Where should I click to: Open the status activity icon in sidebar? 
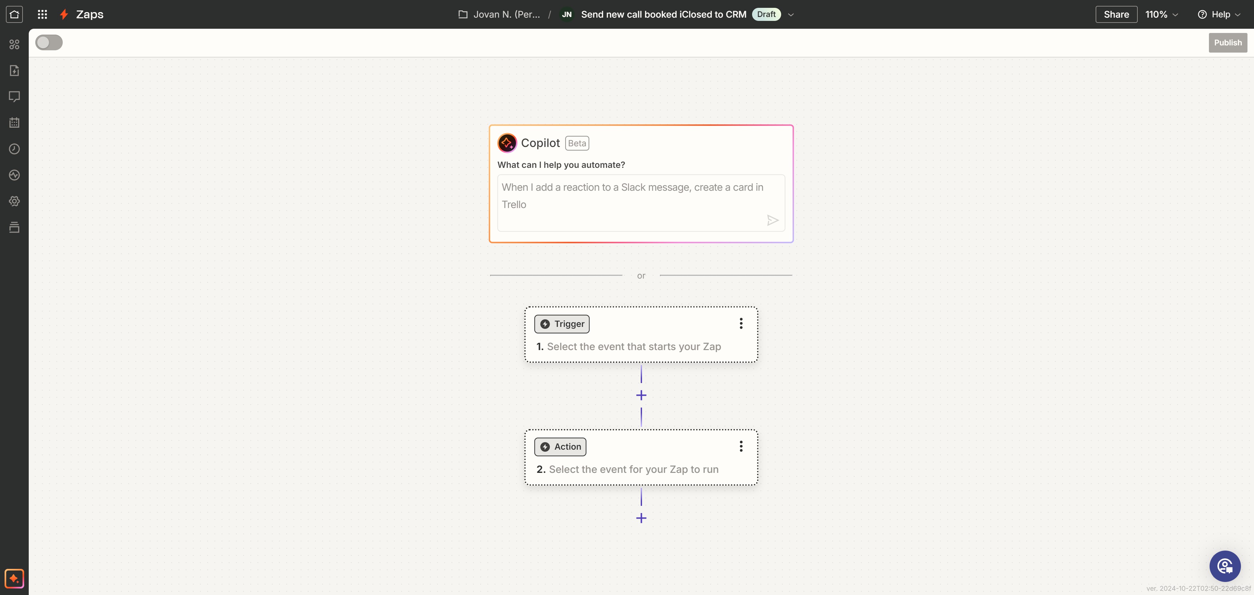click(x=14, y=175)
